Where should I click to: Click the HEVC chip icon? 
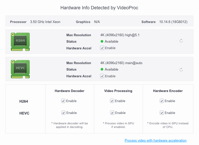pos(20,69)
